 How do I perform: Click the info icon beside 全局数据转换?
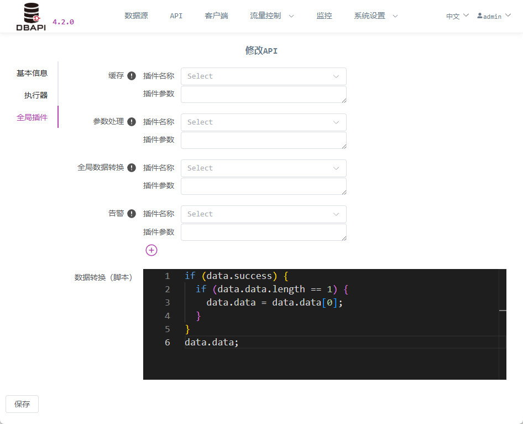[x=132, y=168]
